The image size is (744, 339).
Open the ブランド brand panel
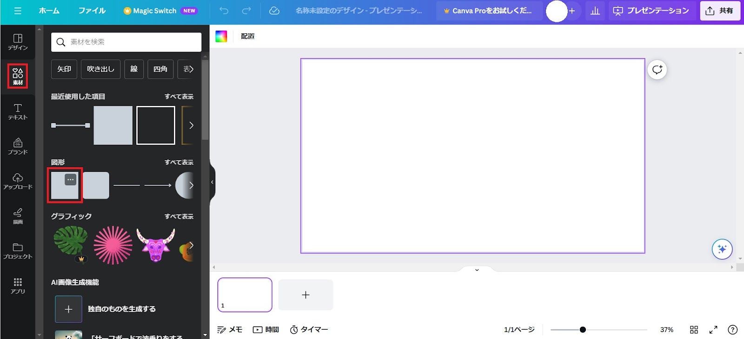[x=18, y=146]
